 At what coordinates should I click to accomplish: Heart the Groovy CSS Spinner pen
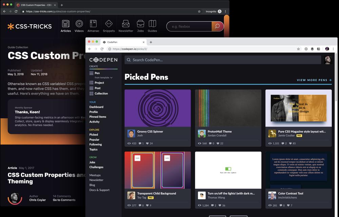147,143
